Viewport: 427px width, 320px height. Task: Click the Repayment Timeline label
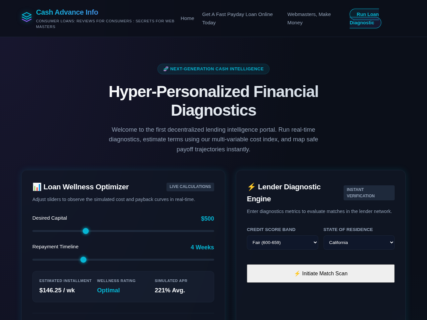[55, 247]
